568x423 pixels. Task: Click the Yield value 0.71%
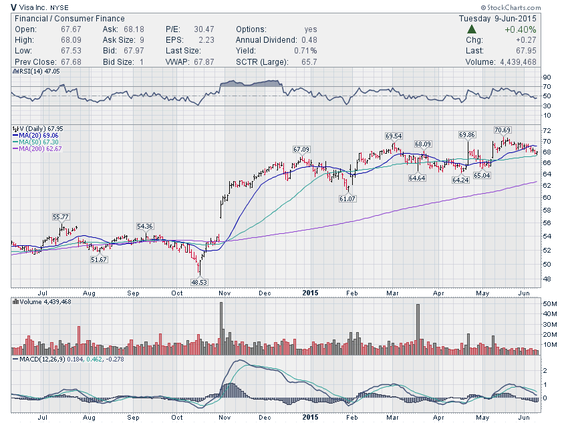click(305, 51)
